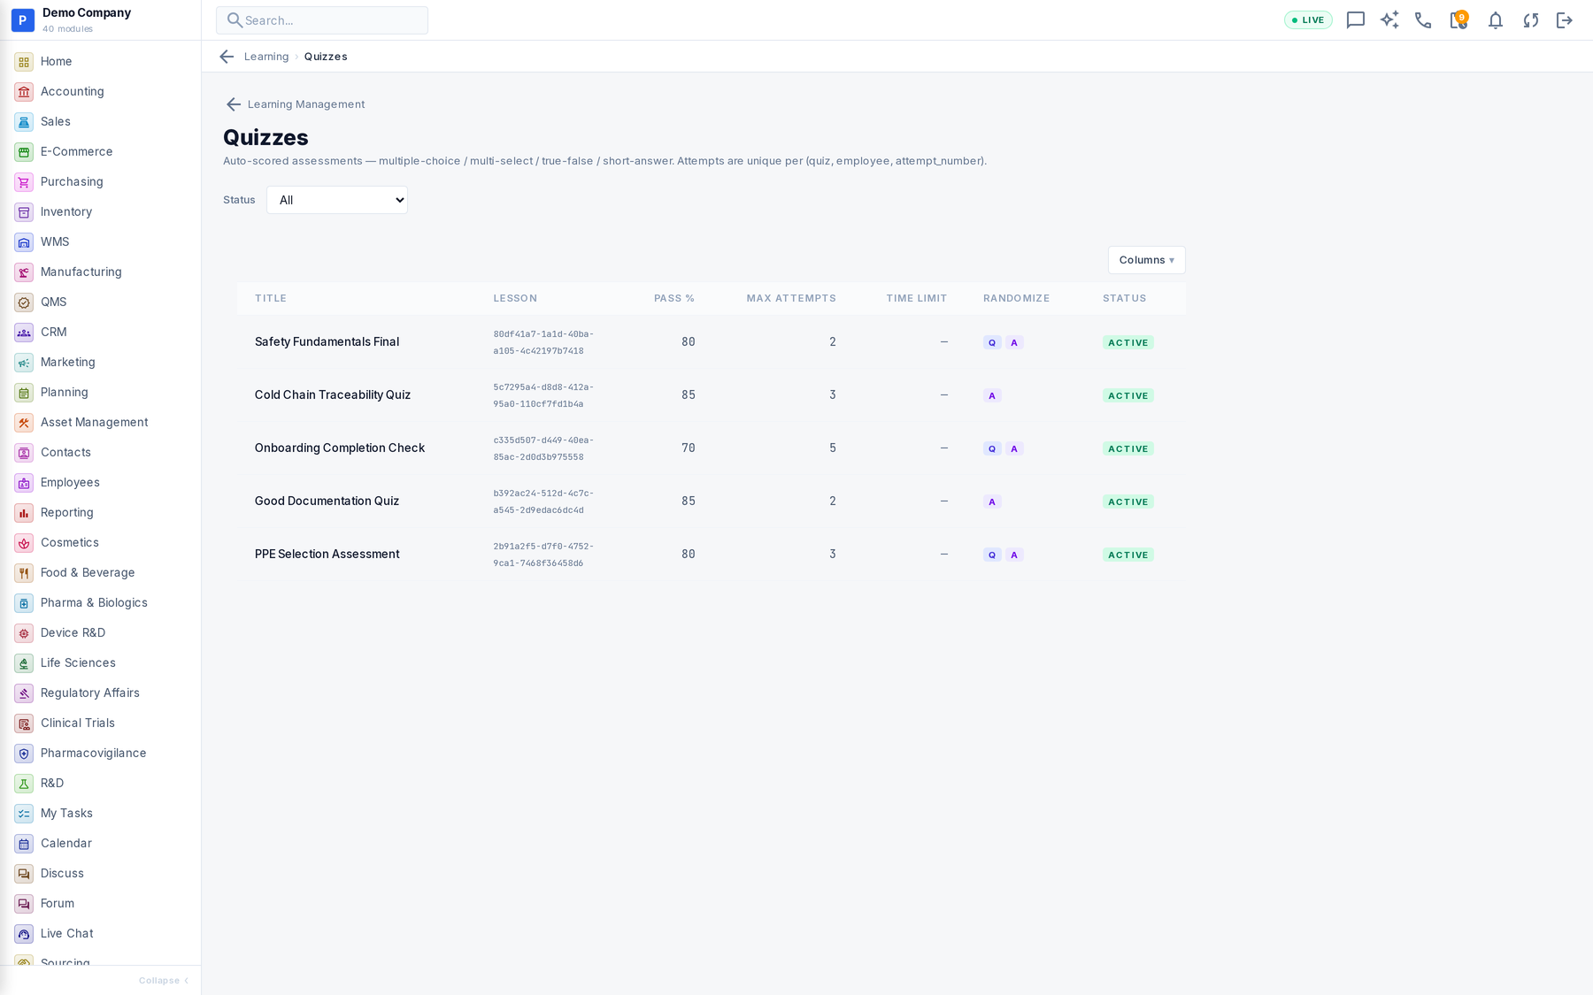Image resolution: width=1593 pixels, height=995 pixels.
Task: Click the LESSON column header
Action: point(515,299)
